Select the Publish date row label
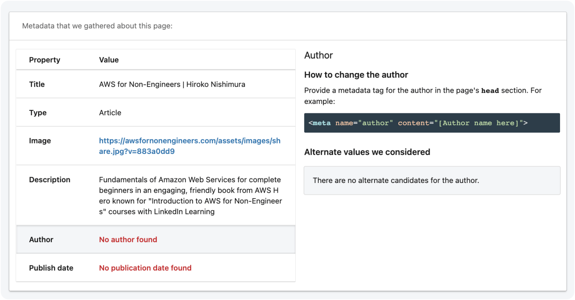 [51, 268]
